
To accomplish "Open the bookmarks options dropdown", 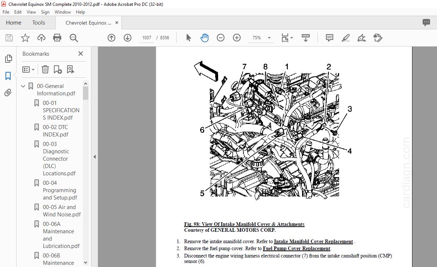I will click(x=29, y=69).
